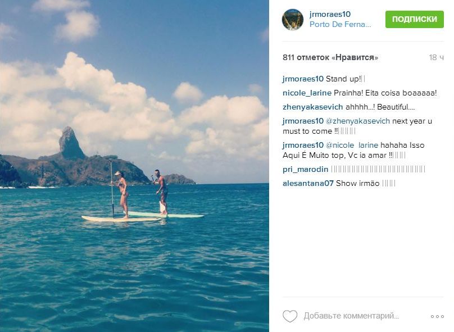The image size is (454, 332).
Task: Focus the Добавьте комментарий input field
Action: coord(351,316)
